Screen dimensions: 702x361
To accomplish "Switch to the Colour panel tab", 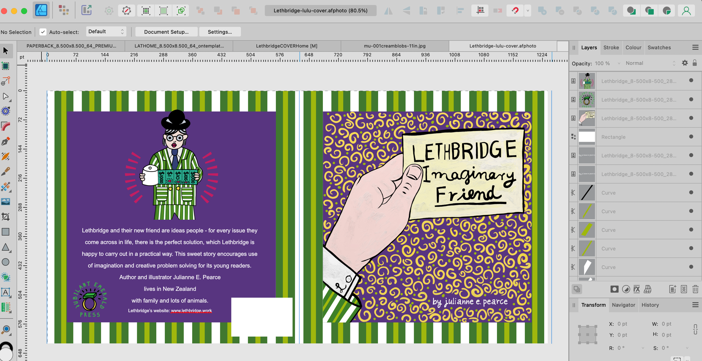I will pos(633,48).
